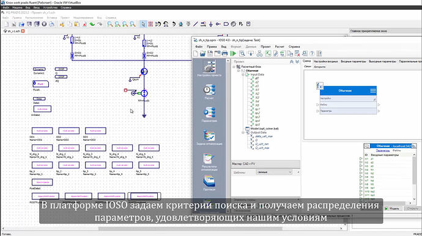Open the IOSO 'Расчет' menu
The image size is (422, 236).
279,47
